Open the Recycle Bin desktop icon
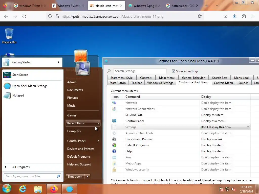This screenshot has height=194, width=259. (9, 36)
